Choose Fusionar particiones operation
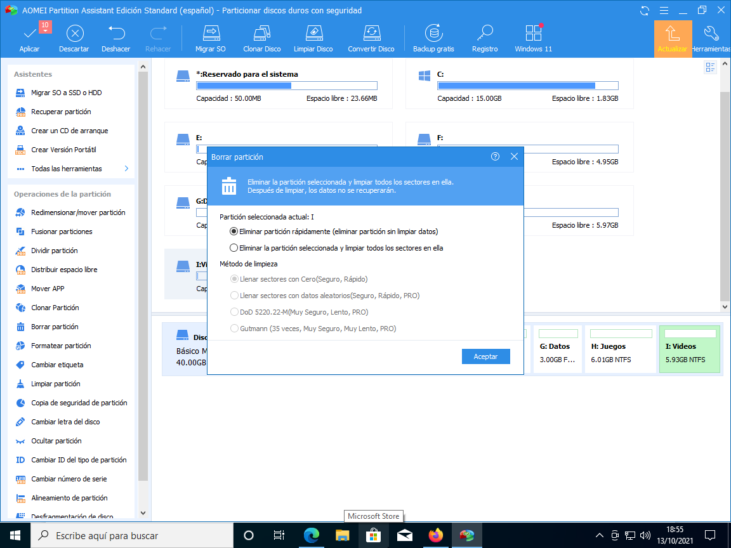The height and width of the screenshot is (548, 731). click(62, 232)
